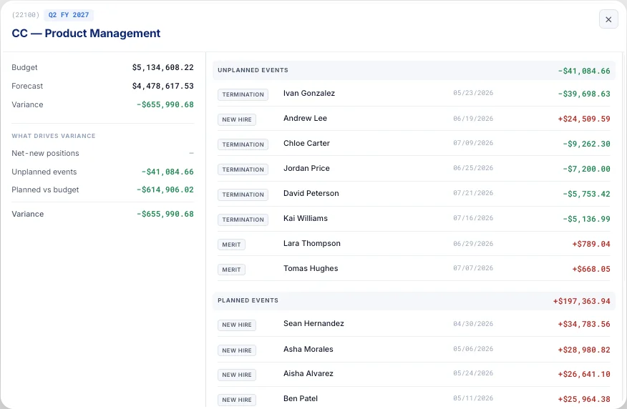Image resolution: width=627 pixels, height=409 pixels.
Task: Click the MERIT tag for Lara Thompson
Action: point(231,245)
